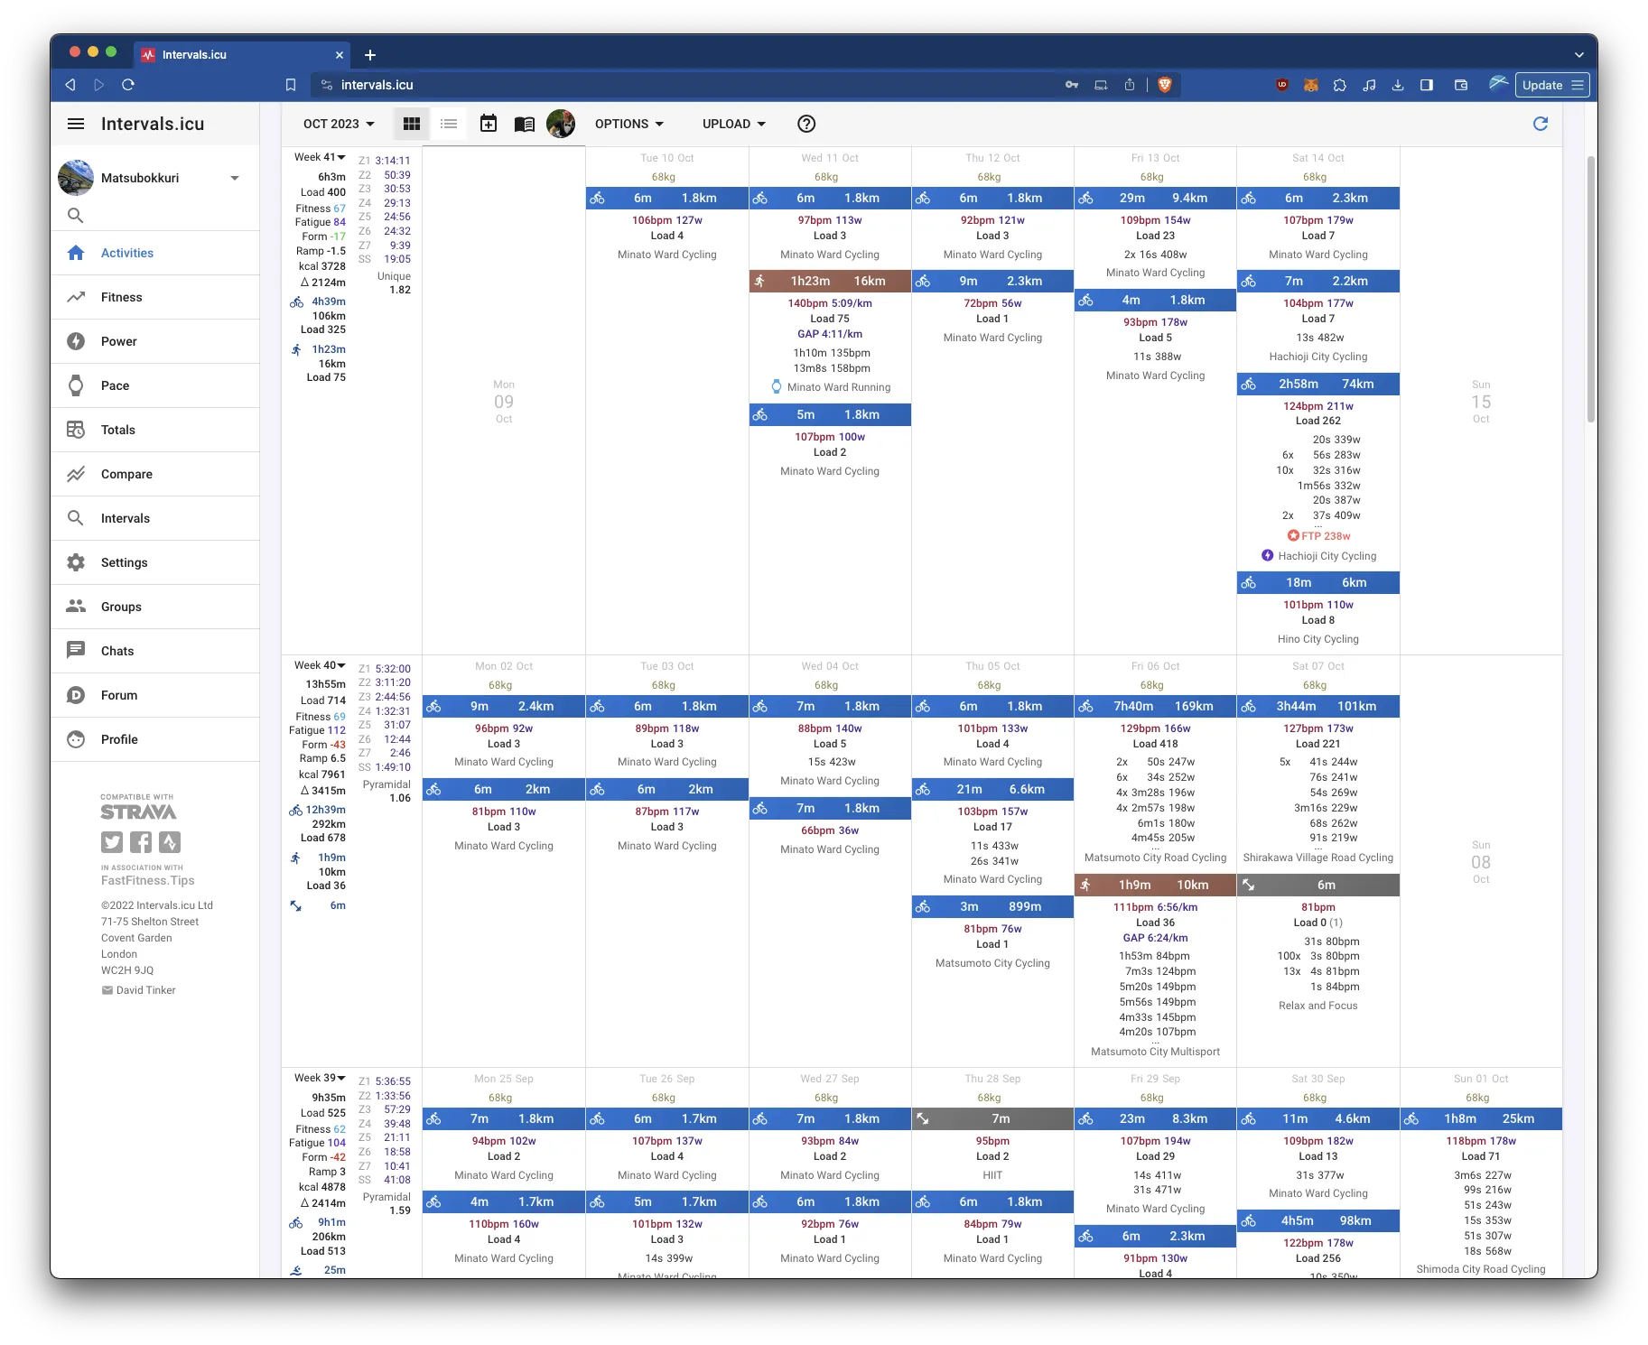The width and height of the screenshot is (1648, 1345).
Task: Open the 2h58m 74km Saturday ride
Action: pyautogui.click(x=1317, y=384)
